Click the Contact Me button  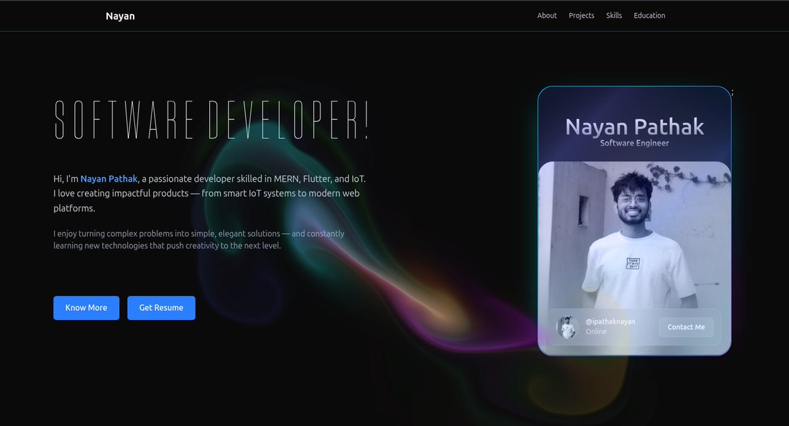(x=686, y=327)
